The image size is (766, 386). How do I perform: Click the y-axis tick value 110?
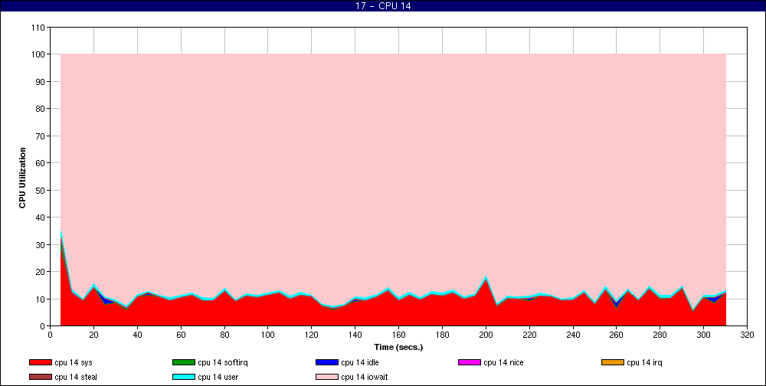click(39, 28)
